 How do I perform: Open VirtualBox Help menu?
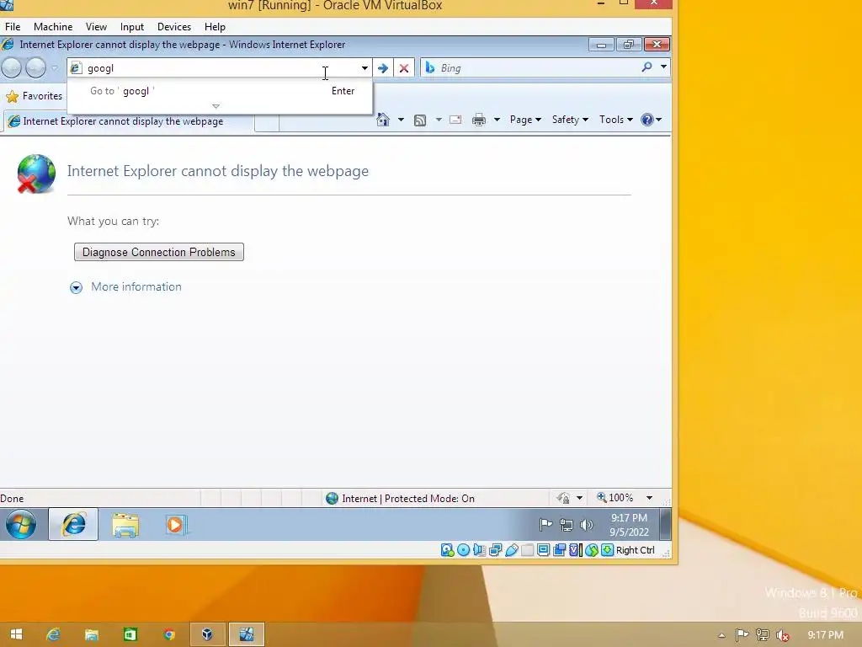215,26
